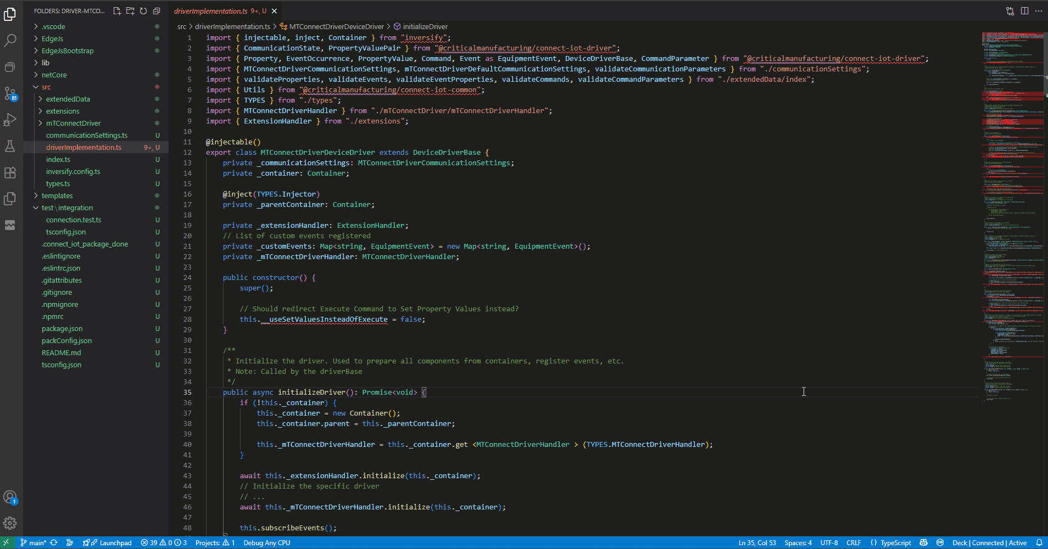The image size is (1048, 549).
Task: Open communicationSettings.ts file
Action: 87,135
